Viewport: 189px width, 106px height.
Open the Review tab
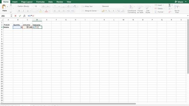coord(60,2)
